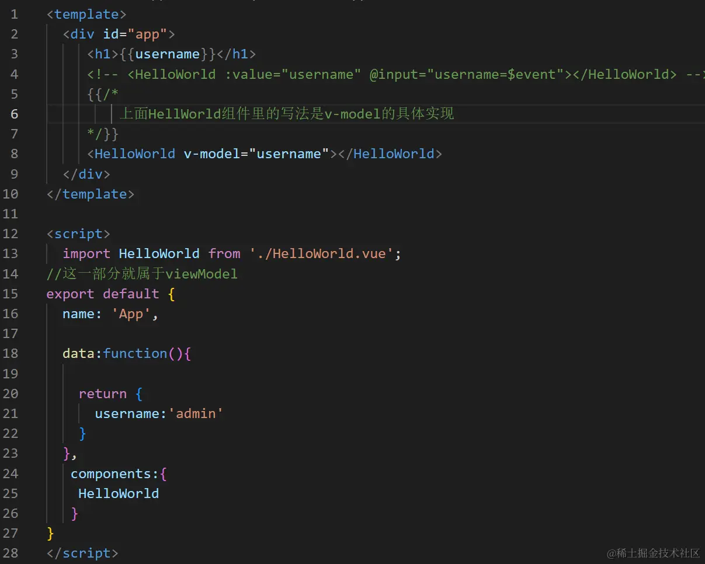Image resolution: width=705 pixels, height=564 pixels.
Task: Click data:function(){ on line 18
Action: (127, 353)
